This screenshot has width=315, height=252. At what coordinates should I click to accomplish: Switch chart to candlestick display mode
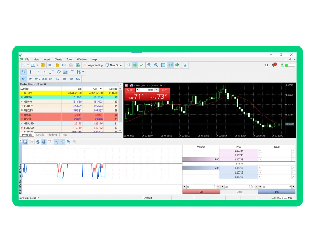[135, 65]
